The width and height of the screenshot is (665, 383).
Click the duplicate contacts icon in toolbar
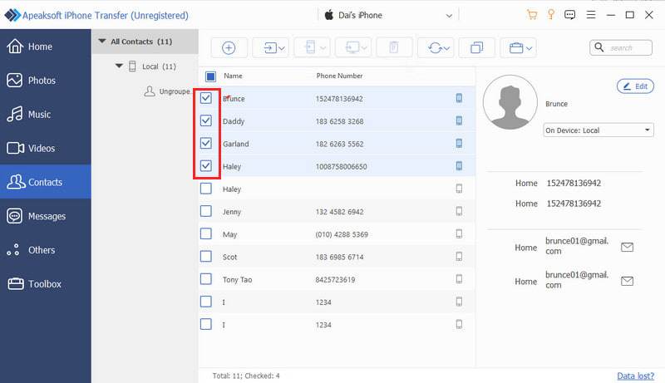coord(476,48)
